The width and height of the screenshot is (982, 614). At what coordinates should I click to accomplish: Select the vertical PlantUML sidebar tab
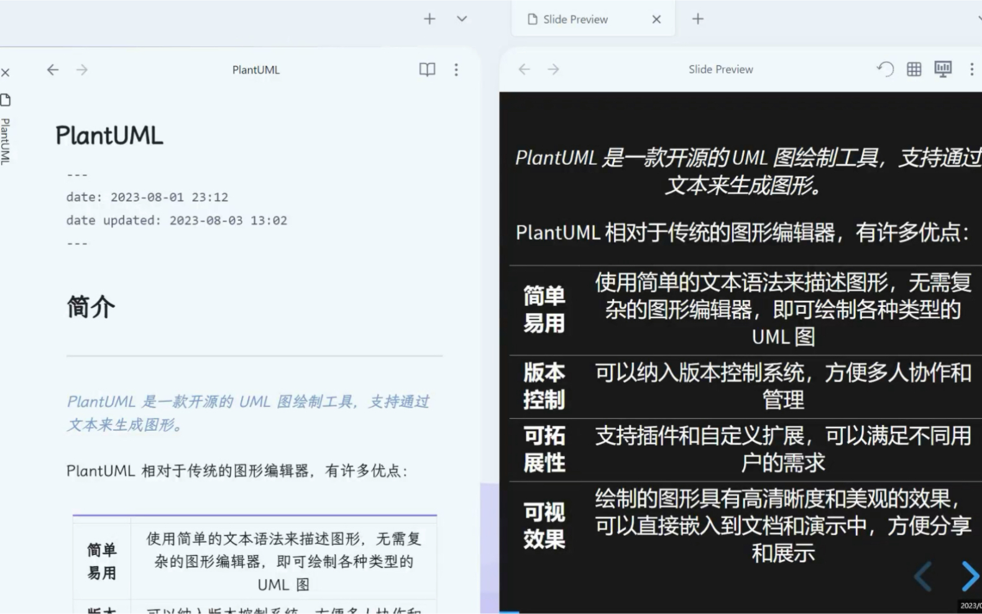(6, 141)
